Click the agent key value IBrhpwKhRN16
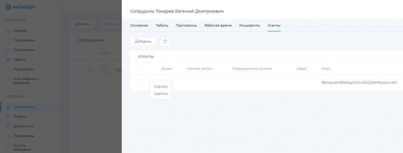Image resolution: width=403 pixels, height=153 pixels. pos(359,83)
